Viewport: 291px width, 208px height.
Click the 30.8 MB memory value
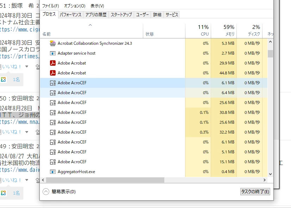227,112
